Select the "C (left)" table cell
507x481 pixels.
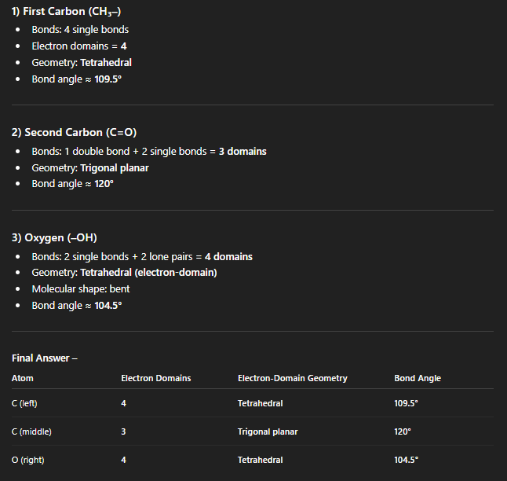pos(27,403)
